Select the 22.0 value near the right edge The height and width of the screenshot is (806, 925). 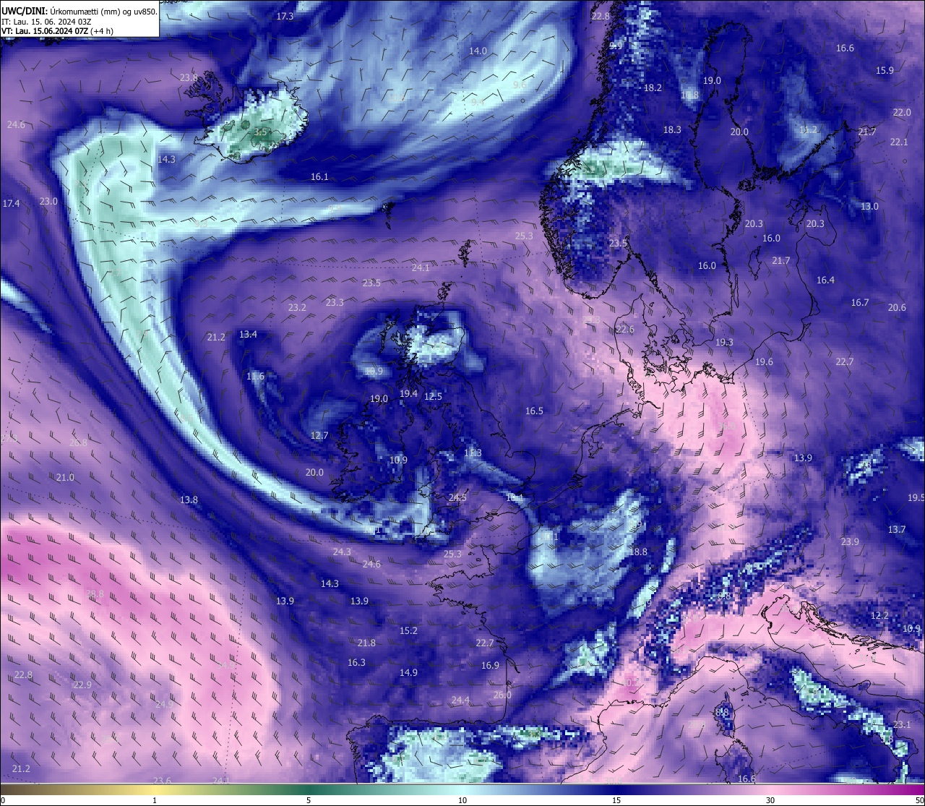(x=901, y=113)
